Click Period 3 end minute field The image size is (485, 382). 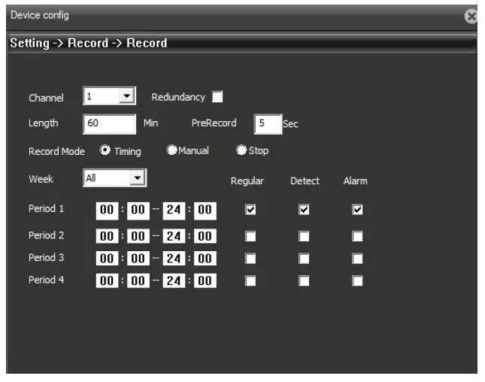tap(205, 259)
